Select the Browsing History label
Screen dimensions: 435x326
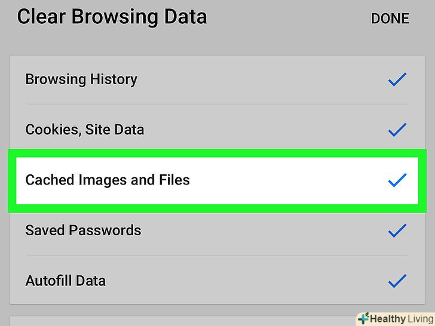[81, 79]
